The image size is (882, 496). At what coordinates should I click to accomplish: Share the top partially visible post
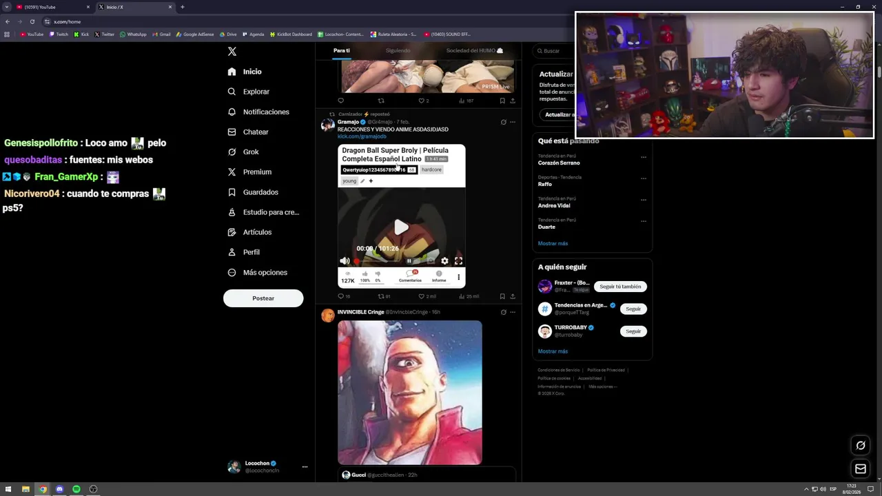point(512,101)
